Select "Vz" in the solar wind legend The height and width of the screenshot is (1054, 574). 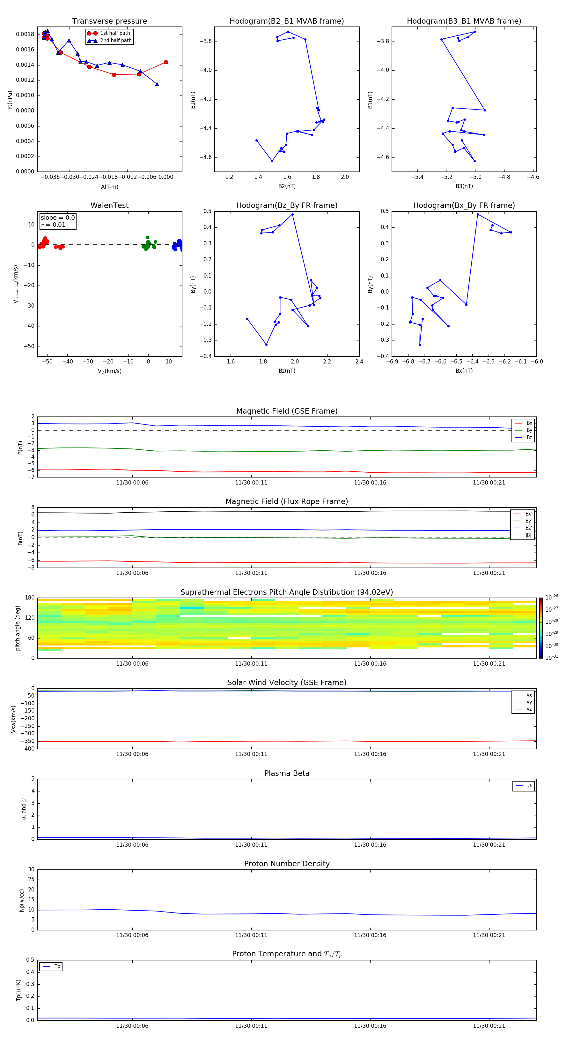(524, 709)
